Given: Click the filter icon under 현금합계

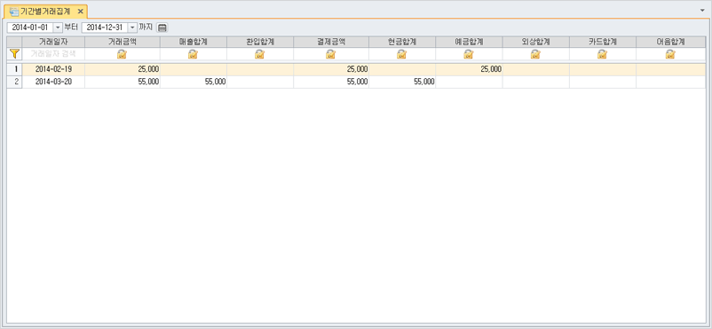Looking at the screenshot, I should (402, 54).
